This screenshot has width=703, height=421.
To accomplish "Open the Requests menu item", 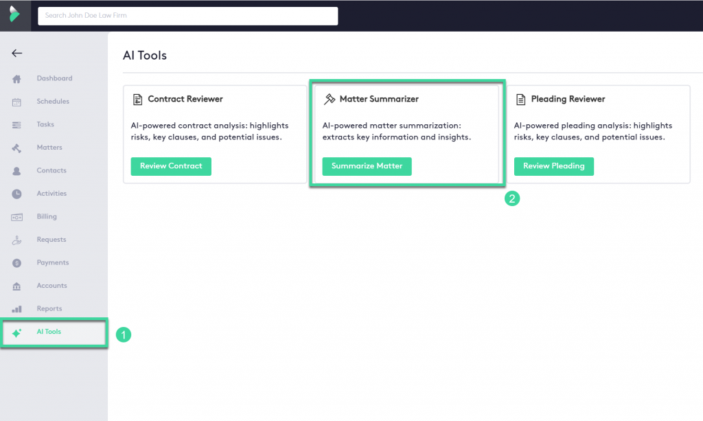I will (x=51, y=240).
